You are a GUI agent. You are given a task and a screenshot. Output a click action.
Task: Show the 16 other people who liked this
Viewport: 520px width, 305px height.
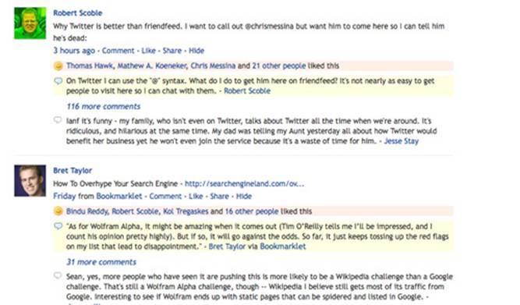click(252, 211)
